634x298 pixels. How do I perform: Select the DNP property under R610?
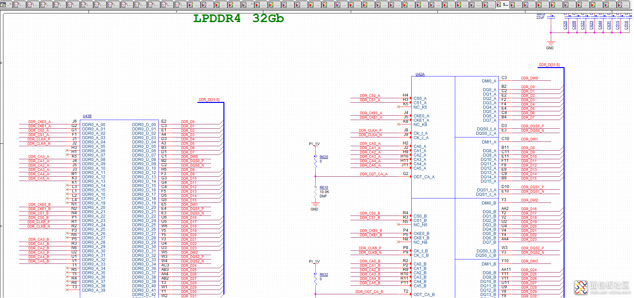(323, 196)
